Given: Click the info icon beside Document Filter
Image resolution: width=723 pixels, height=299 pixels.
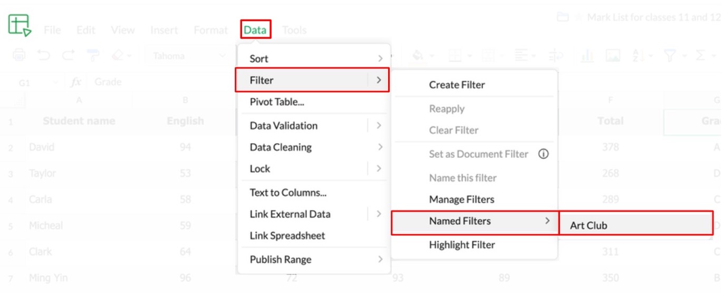Looking at the screenshot, I should [x=543, y=154].
